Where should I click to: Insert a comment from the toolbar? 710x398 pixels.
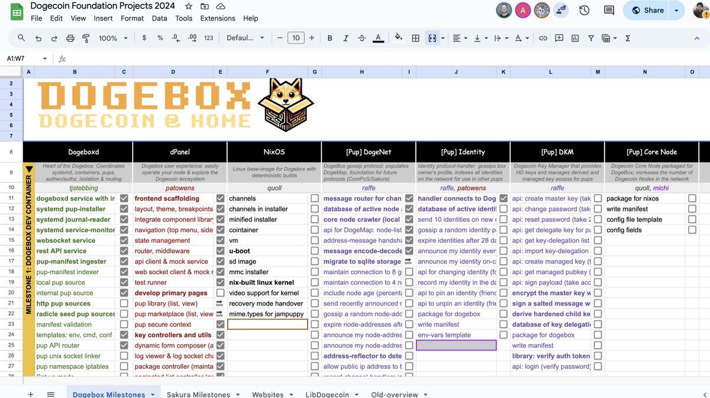click(559, 38)
